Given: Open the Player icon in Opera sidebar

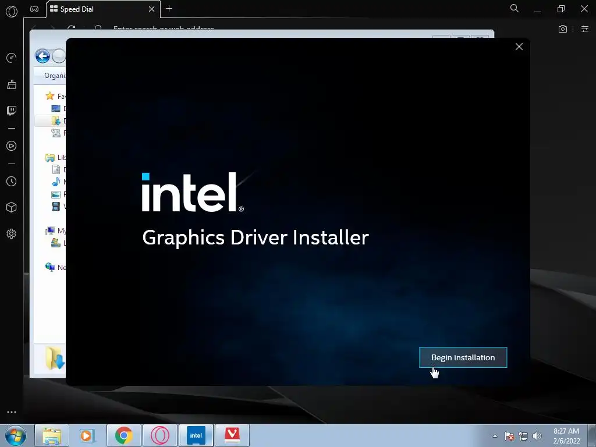Looking at the screenshot, I should pos(12,146).
